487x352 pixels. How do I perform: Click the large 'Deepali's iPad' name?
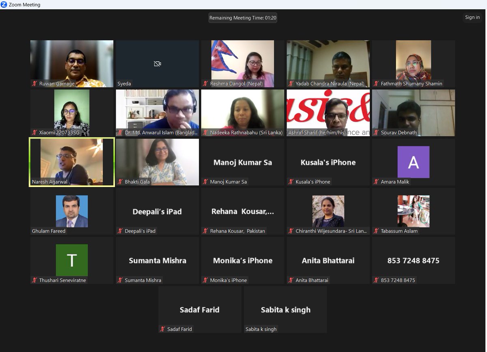point(157,211)
